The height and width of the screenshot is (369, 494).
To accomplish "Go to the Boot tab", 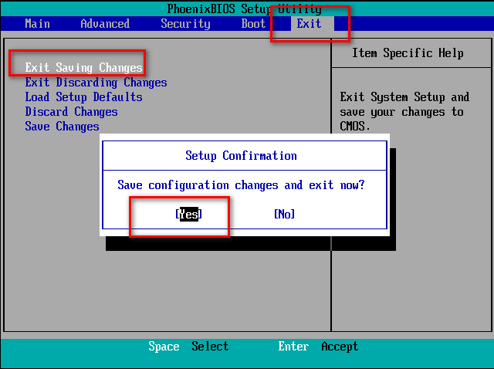I will click(253, 24).
